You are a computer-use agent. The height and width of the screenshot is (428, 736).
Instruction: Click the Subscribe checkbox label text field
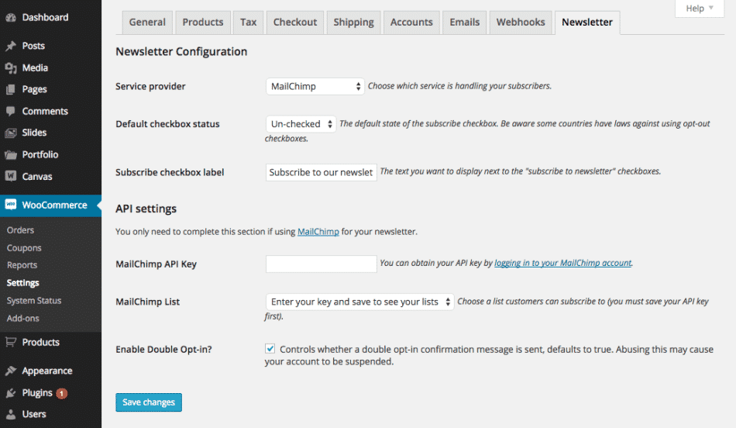(321, 172)
